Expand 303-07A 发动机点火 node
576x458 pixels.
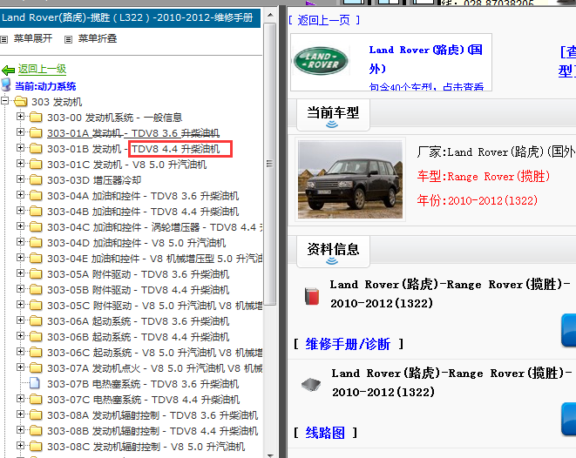pyautogui.click(x=21, y=367)
